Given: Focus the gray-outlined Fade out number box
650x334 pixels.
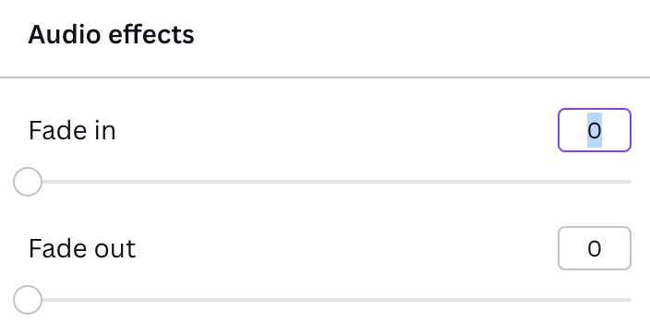Looking at the screenshot, I should point(594,248).
